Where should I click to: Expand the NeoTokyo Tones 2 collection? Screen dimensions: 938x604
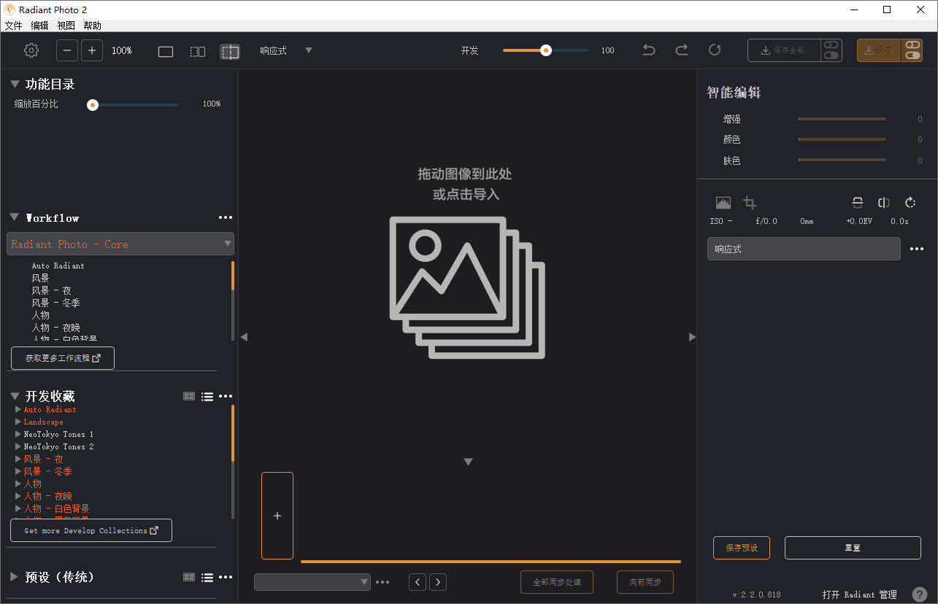pos(18,446)
